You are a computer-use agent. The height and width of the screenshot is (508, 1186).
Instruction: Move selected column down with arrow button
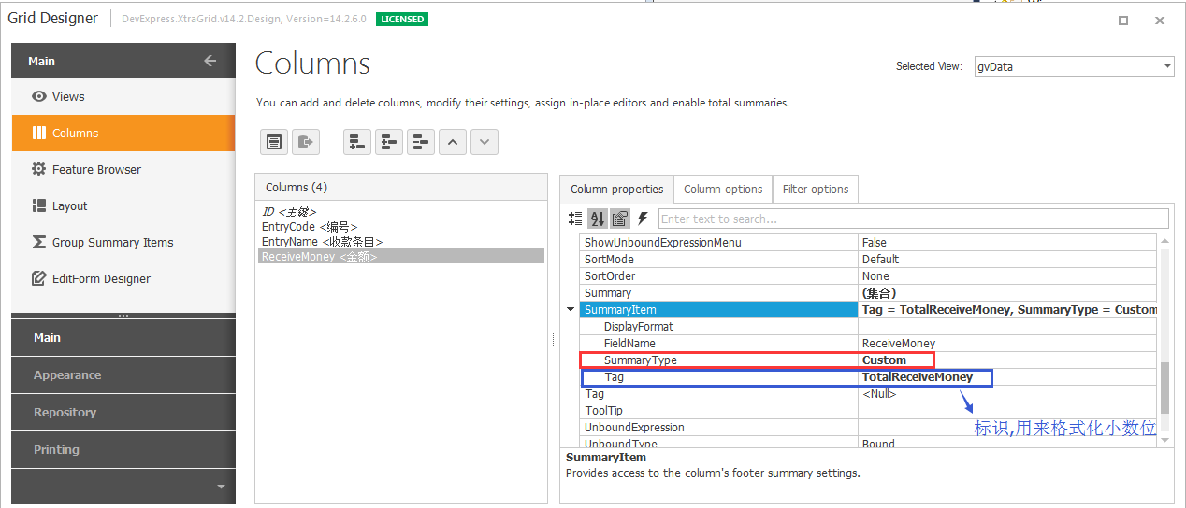coord(485,142)
